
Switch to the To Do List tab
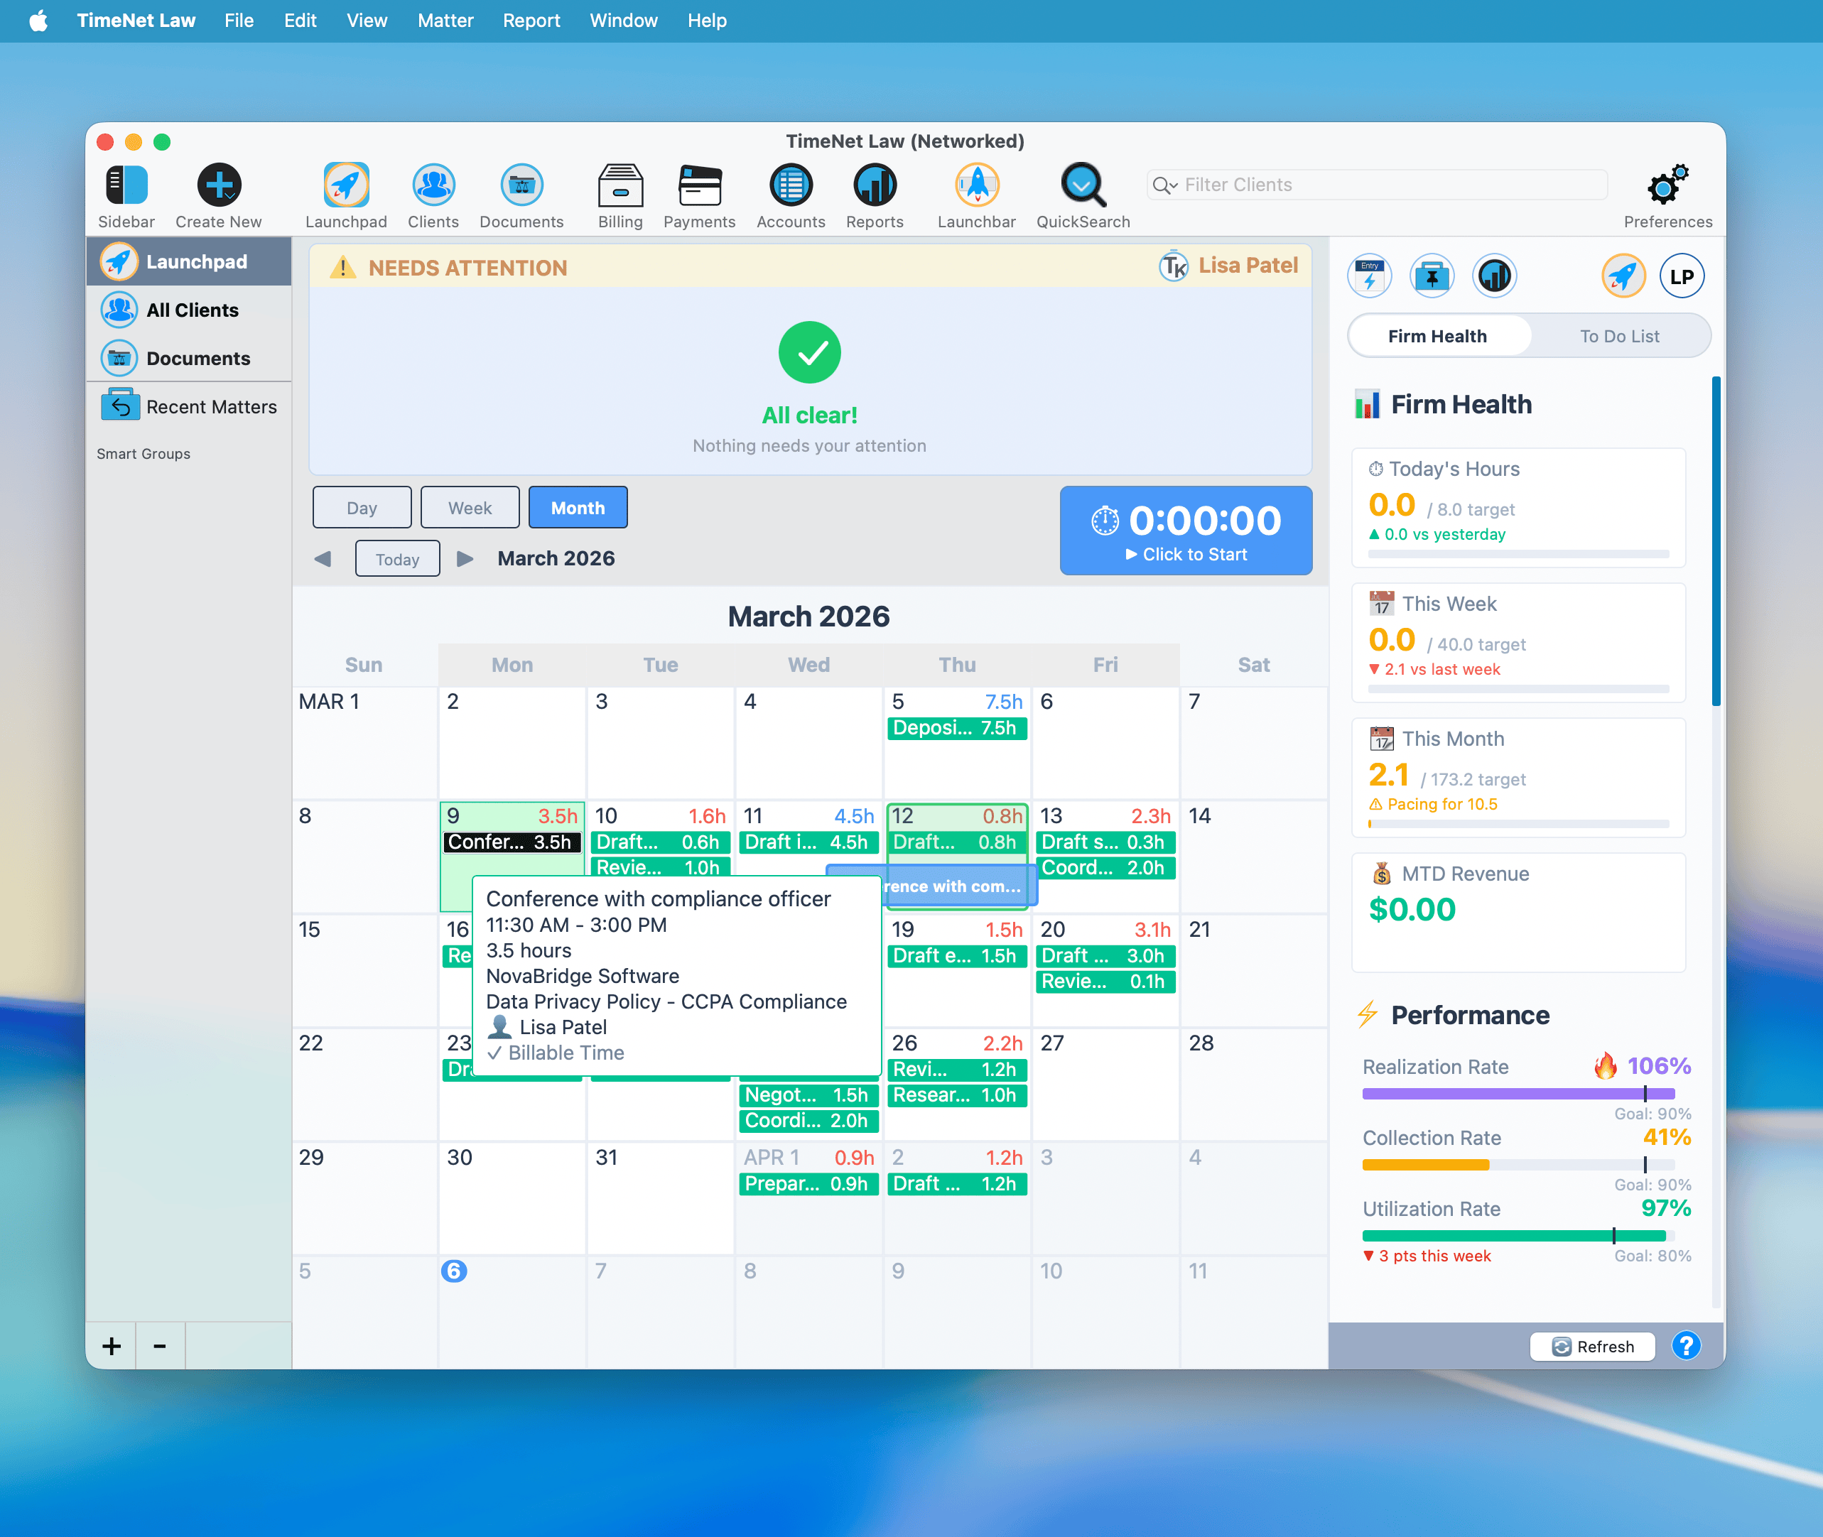(x=1618, y=337)
